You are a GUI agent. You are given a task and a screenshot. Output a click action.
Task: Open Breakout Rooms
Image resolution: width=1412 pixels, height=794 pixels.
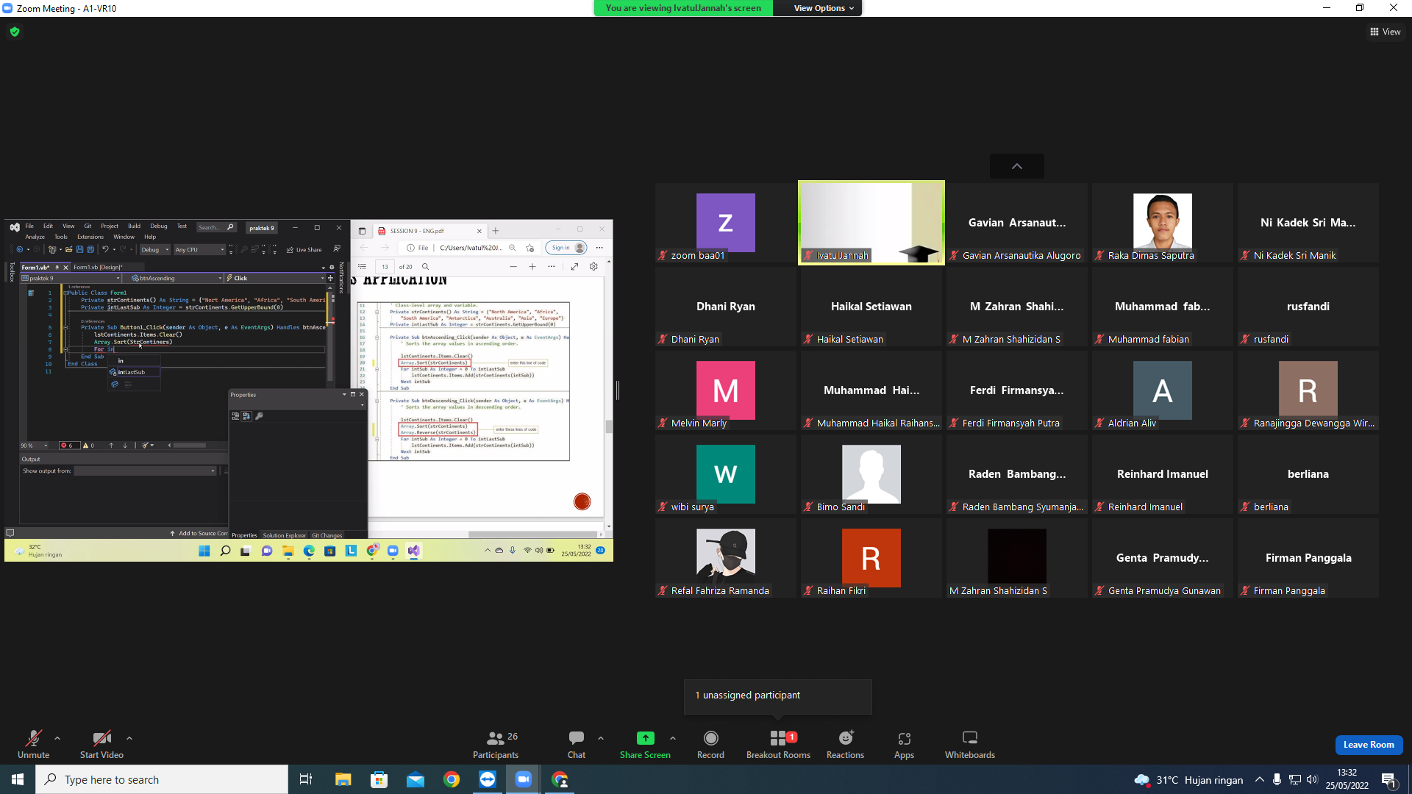click(778, 744)
